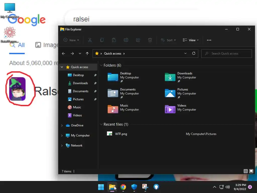Screen dimensions: 257x193
Task: Open Google Chrome from the taskbar
Action: click(123, 187)
